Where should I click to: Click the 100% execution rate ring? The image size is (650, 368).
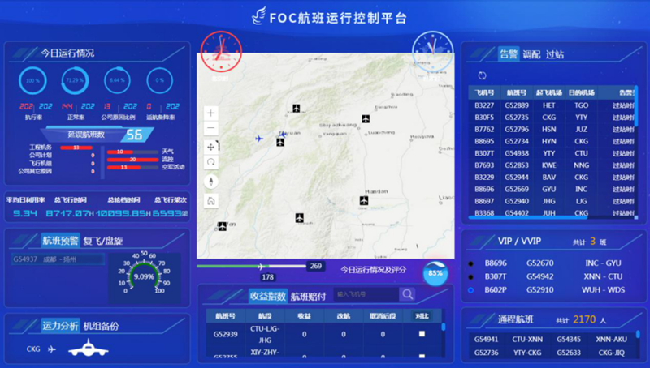click(x=32, y=80)
